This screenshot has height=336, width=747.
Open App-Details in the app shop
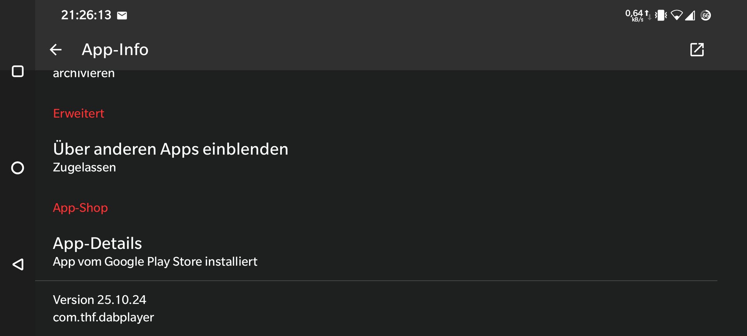coord(97,243)
